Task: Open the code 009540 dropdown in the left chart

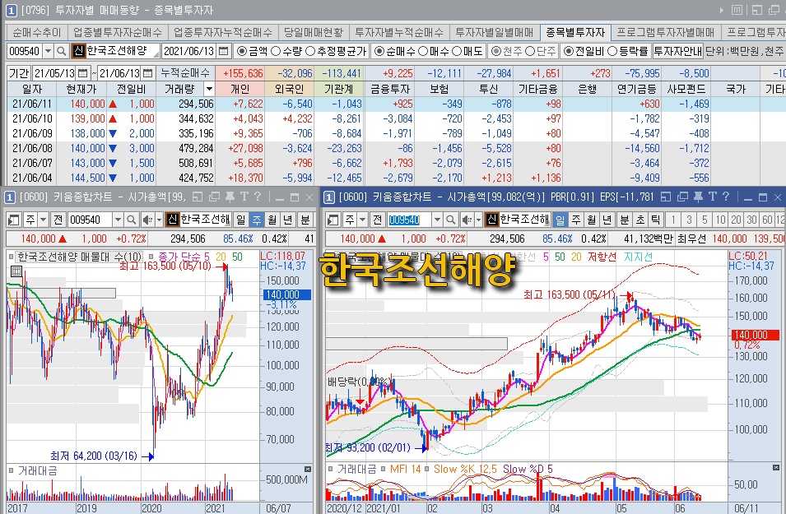Action: pyautogui.click(x=118, y=220)
